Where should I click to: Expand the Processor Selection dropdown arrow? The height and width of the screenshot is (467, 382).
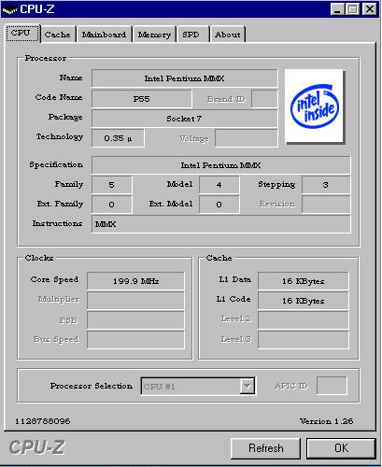click(x=248, y=387)
